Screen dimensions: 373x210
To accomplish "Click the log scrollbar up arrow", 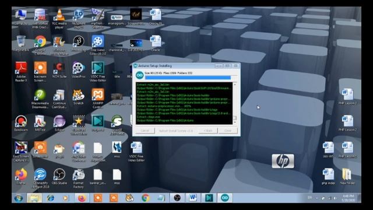I will click(x=235, y=85).
